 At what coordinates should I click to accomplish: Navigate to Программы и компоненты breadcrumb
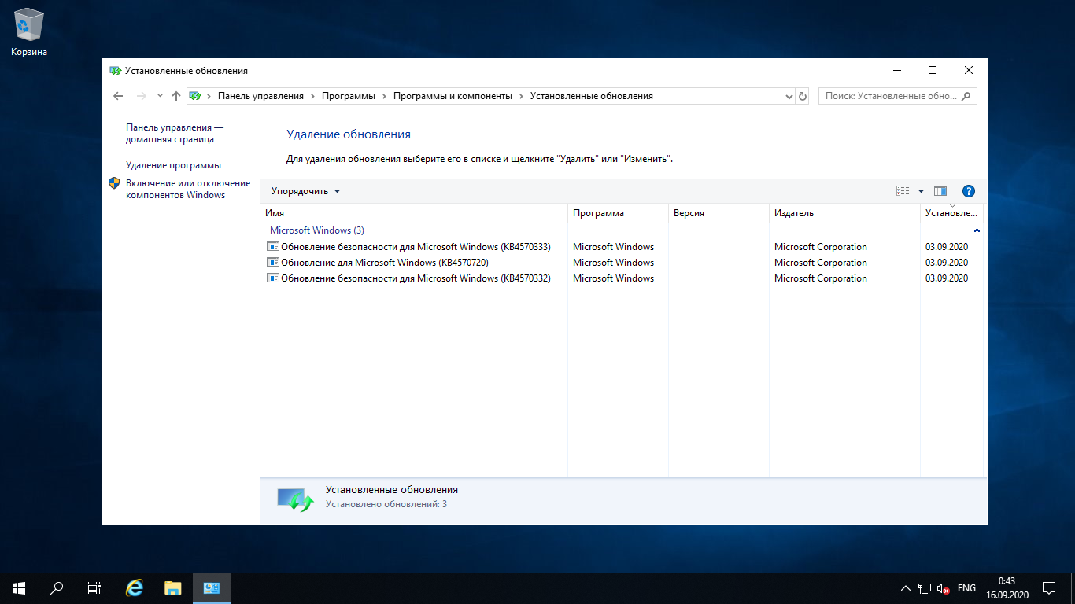click(453, 96)
